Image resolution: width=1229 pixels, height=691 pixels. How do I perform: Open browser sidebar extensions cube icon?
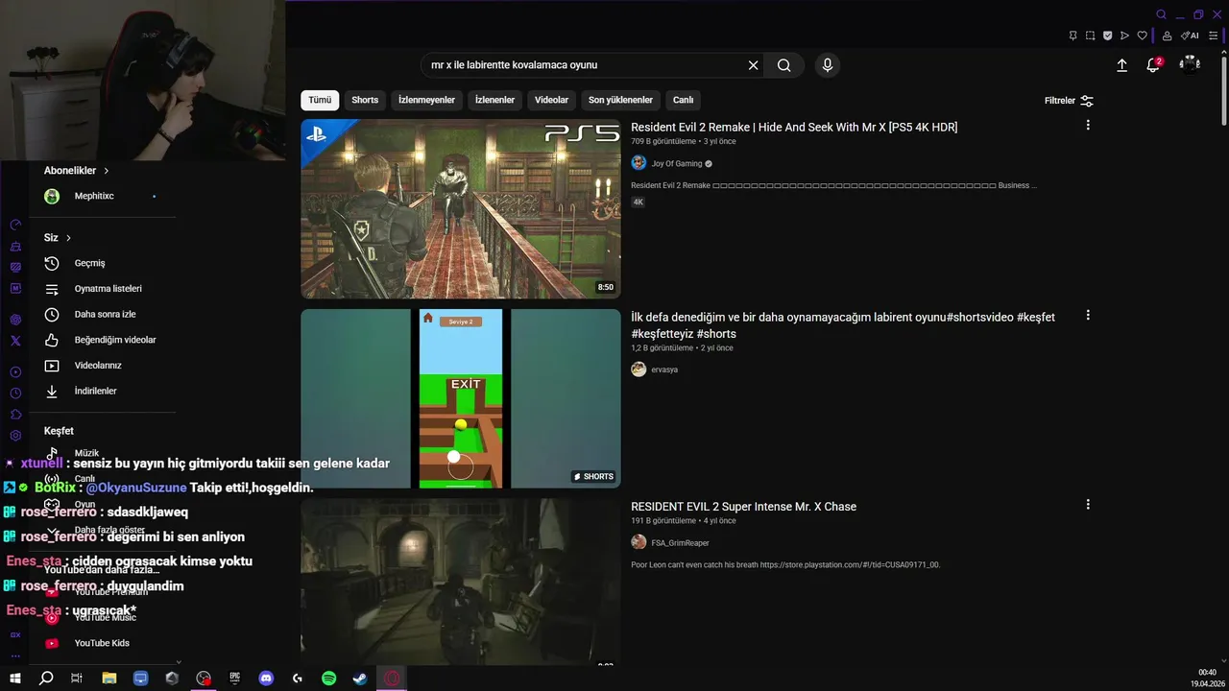point(15,415)
